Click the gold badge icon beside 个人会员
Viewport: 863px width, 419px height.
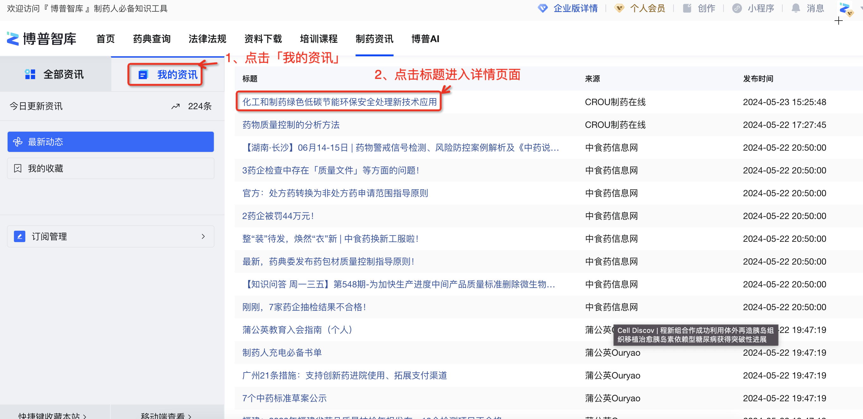pos(619,8)
